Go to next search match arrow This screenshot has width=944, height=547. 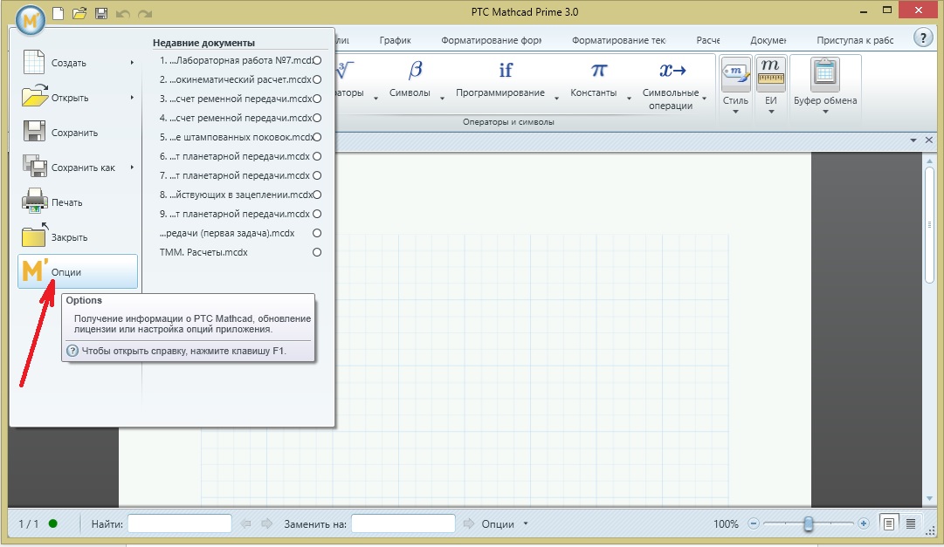pyautogui.click(x=266, y=523)
